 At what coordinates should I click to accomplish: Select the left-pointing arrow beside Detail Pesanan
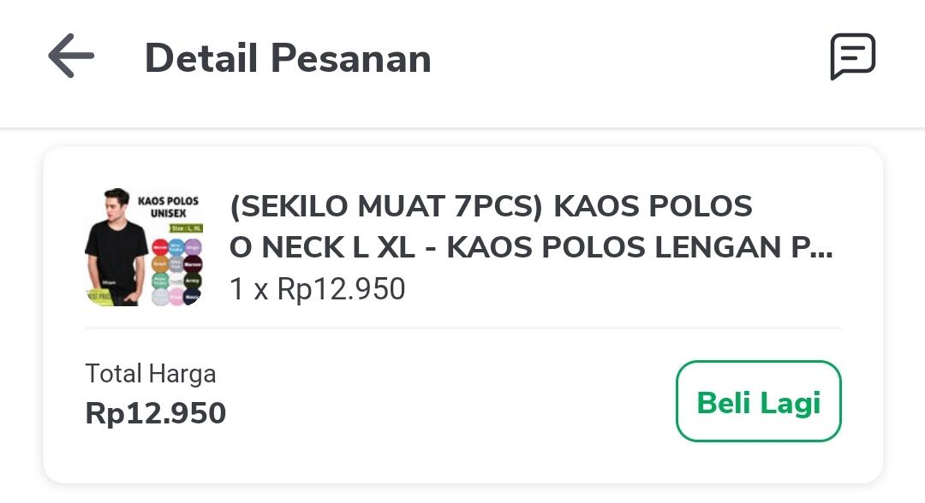point(72,57)
